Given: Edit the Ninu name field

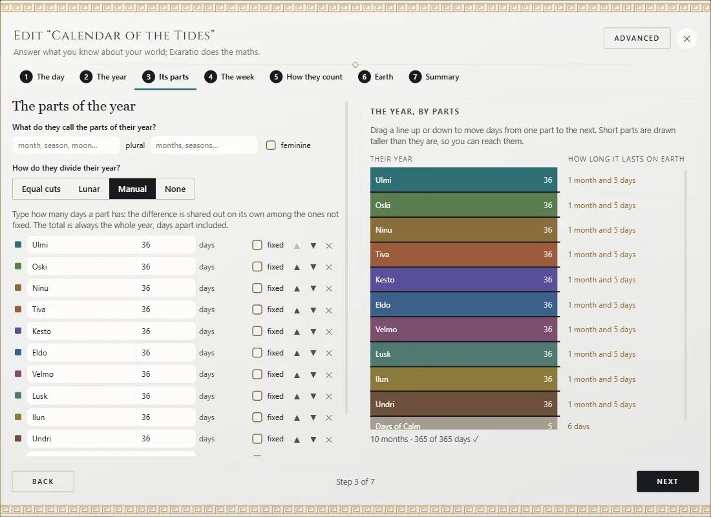Looking at the screenshot, I should 81,288.
